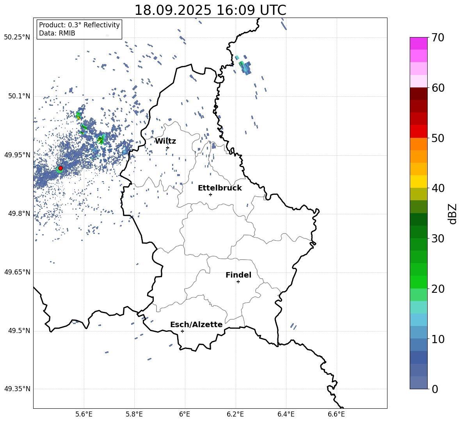Viewport: 462px width, 422px height.
Task: Click the 'Wiltz' city label
Action: point(165,141)
